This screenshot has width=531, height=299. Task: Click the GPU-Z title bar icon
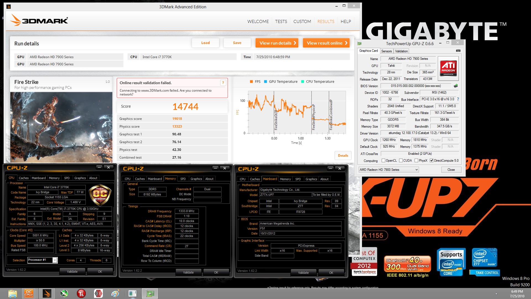pos(360,43)
